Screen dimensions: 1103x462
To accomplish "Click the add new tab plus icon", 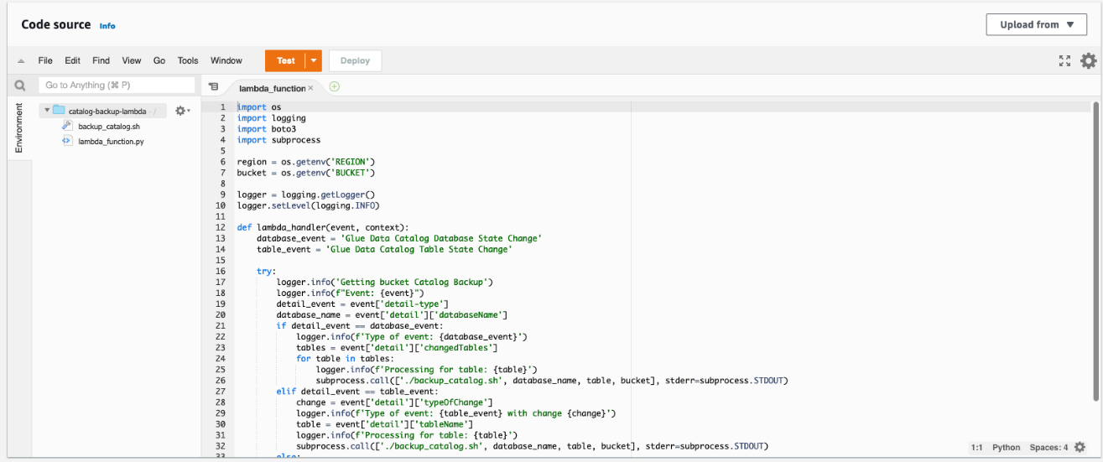I will 335,86.
